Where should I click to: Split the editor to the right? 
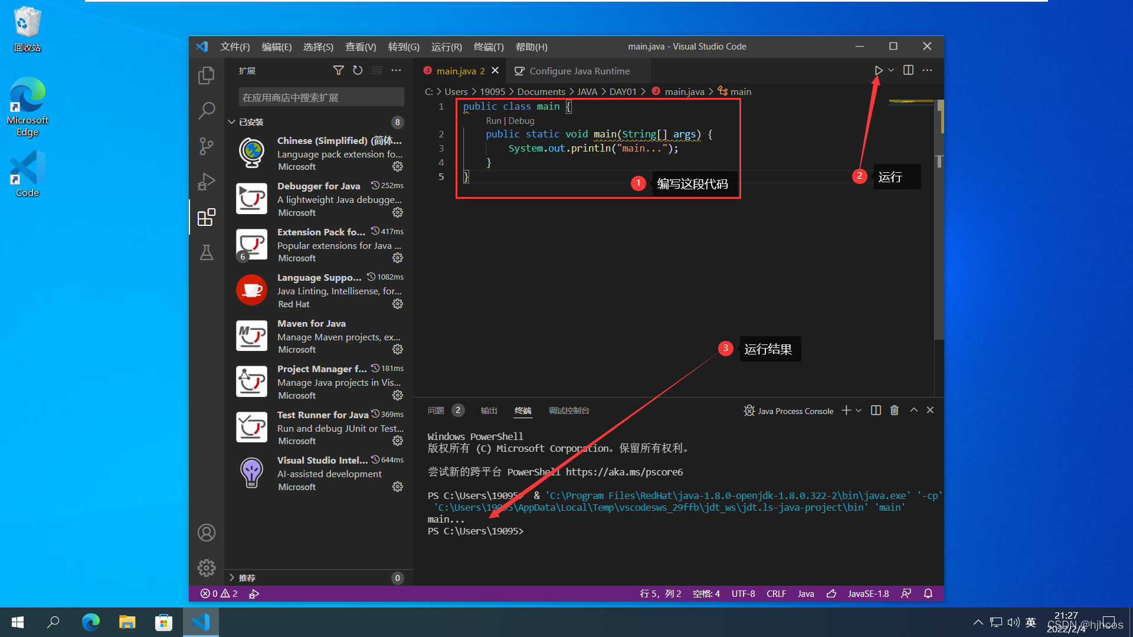(x=908, y=70)
